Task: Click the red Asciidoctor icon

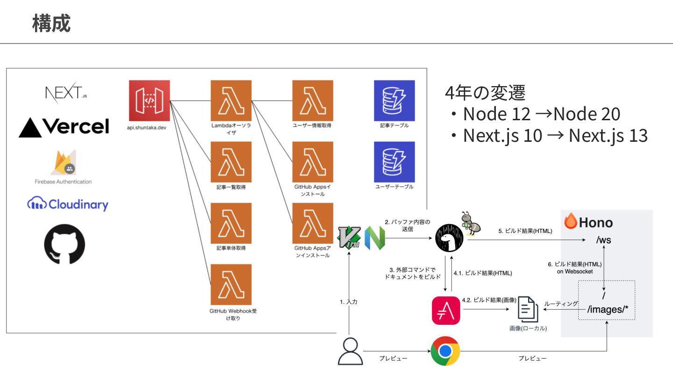Action: (446, 310)
